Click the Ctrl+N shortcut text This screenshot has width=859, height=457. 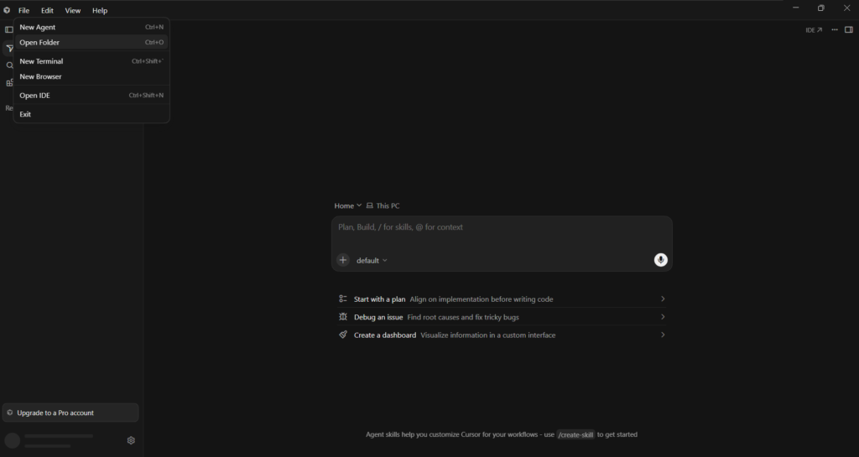coord(154,27)
